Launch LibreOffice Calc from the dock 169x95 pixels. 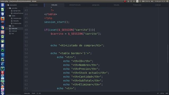click(2, 10)
